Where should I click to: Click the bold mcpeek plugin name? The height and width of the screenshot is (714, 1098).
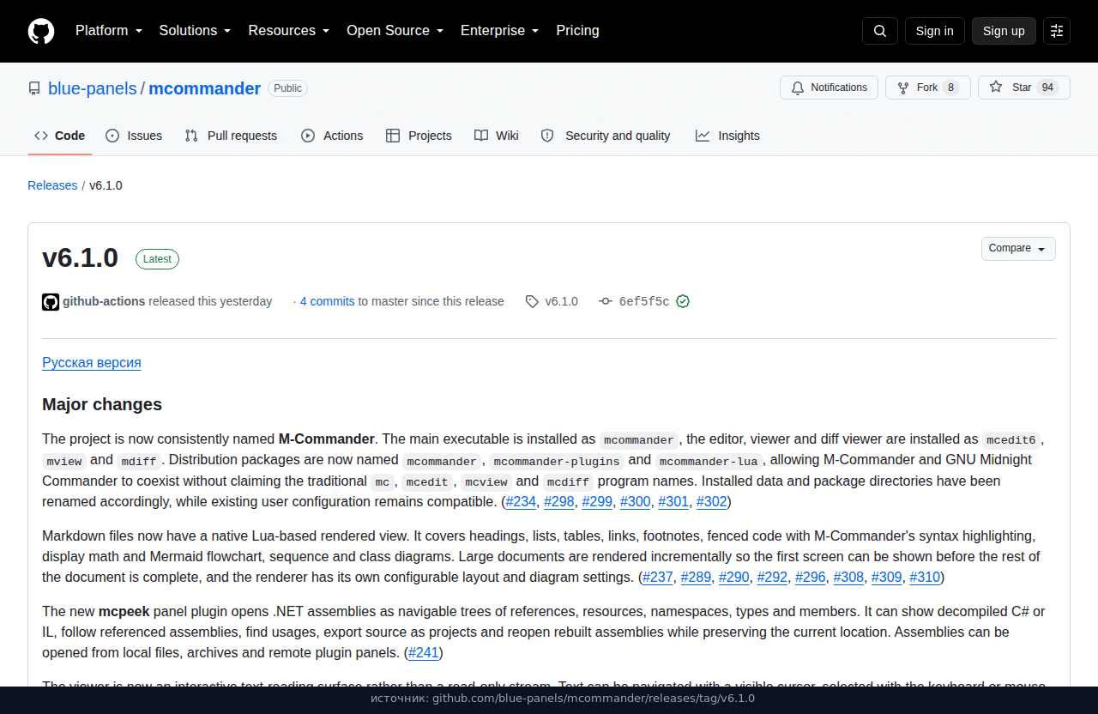(x=124, y=612)
